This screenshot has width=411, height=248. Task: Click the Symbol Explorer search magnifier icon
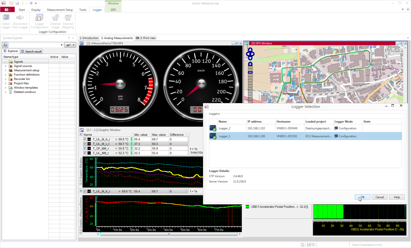[x=5, y=45]
